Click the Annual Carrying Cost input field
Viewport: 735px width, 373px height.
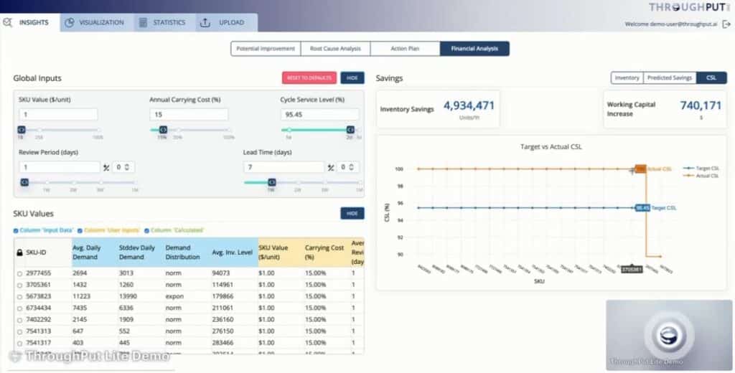coord(189,114)
